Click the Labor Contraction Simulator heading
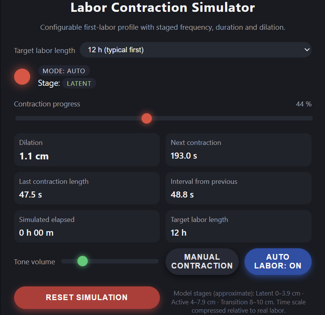 coord(162,8)
